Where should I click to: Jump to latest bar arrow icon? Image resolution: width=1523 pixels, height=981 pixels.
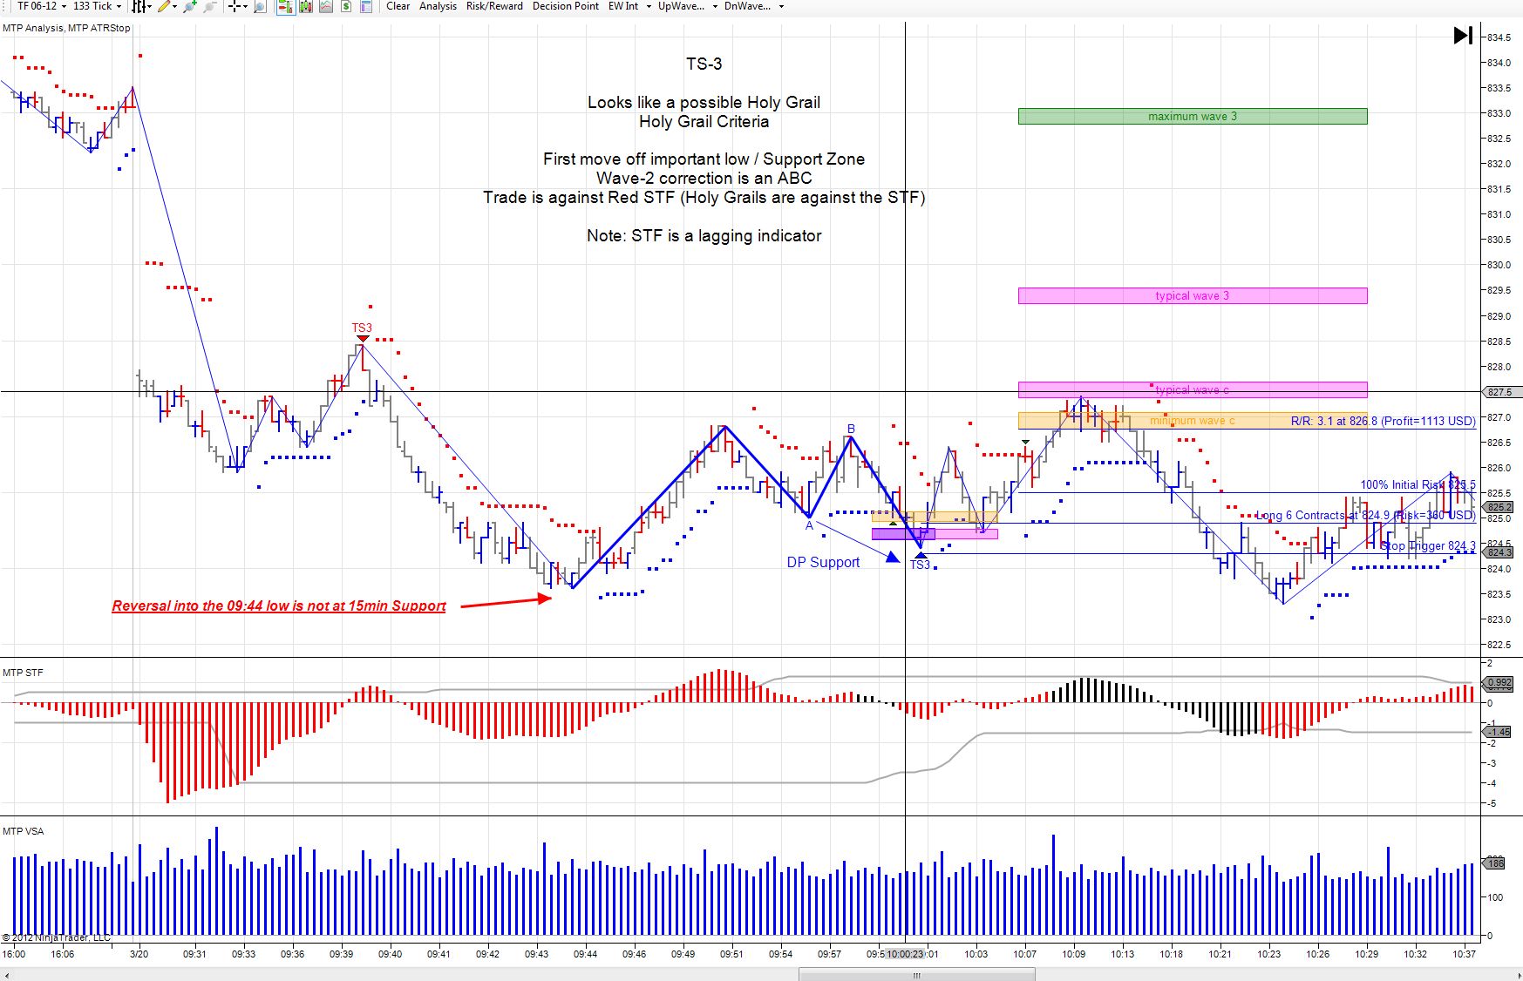coord(1463,36)
